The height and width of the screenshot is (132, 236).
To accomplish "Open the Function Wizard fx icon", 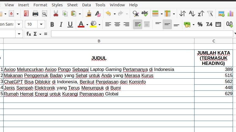I will tap(28, 34).
